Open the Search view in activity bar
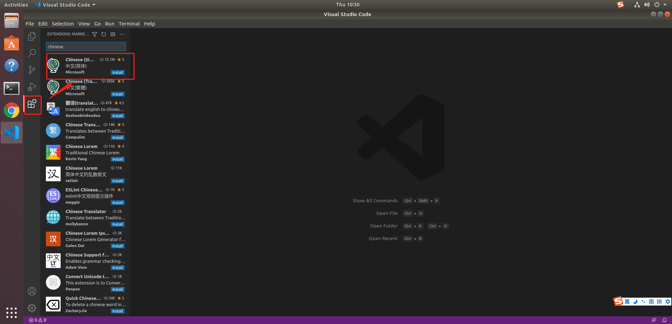 [32, 53]
